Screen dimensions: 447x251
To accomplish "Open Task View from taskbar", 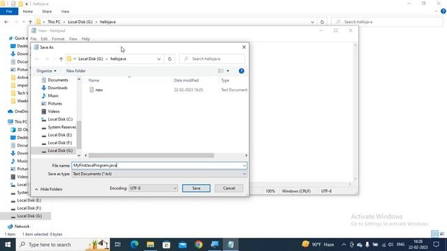I will pos(118,245).
